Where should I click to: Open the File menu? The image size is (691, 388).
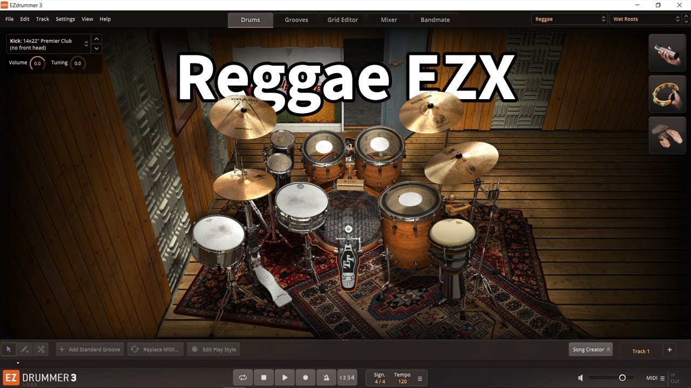click(x=9, y=19)
